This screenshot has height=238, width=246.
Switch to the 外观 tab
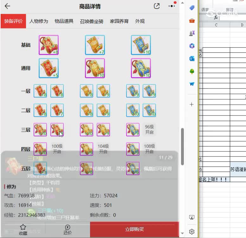(x=140, y=21)
